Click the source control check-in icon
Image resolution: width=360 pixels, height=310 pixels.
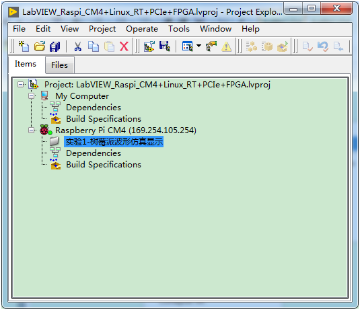click(x=308, y=46)
